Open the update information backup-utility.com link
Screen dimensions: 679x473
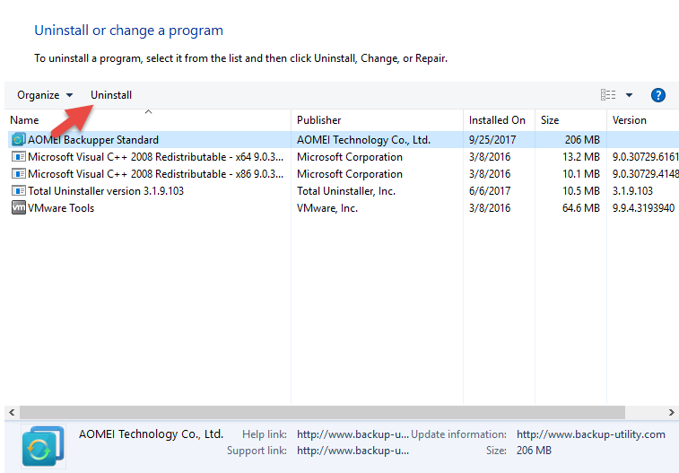(590, 434)
